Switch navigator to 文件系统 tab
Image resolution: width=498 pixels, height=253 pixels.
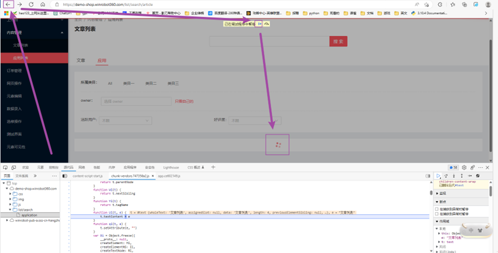point(22,176)
